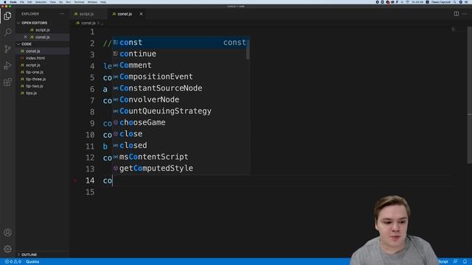472x265 pixels.
Task: Open the Run and Debug view
Action: (7, 66)
